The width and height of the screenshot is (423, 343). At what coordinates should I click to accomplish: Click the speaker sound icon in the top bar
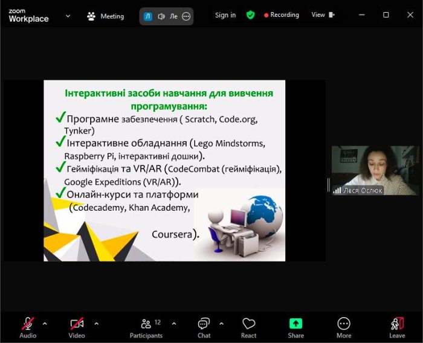tap(161, 16)
